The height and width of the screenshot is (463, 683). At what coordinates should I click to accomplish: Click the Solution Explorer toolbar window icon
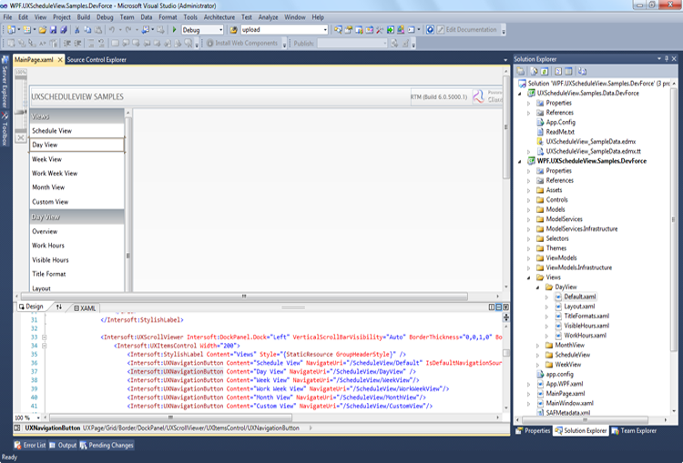[x=338, y=30]
